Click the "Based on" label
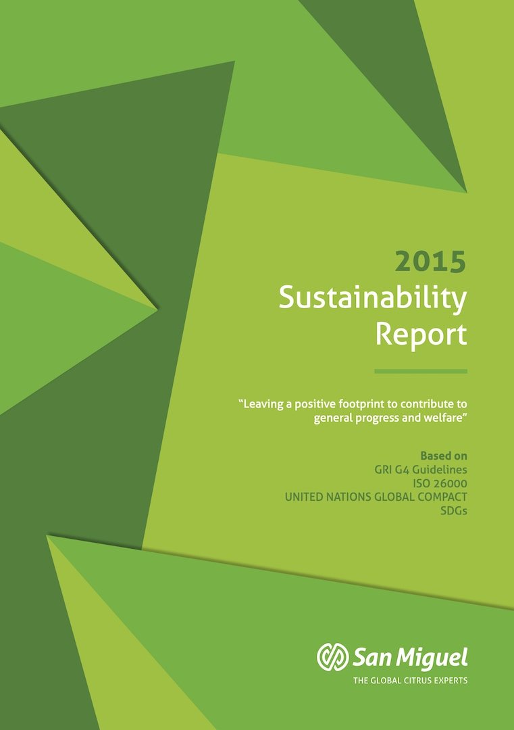Image resolution: width=514 pixels, height=730 pixels. pyautogui.click(x=444, y=456)
